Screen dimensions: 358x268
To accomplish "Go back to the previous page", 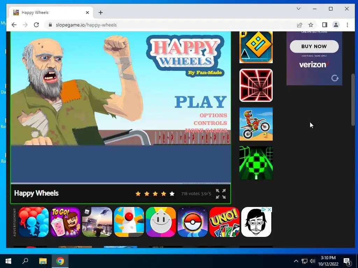I will coord(14,25).
